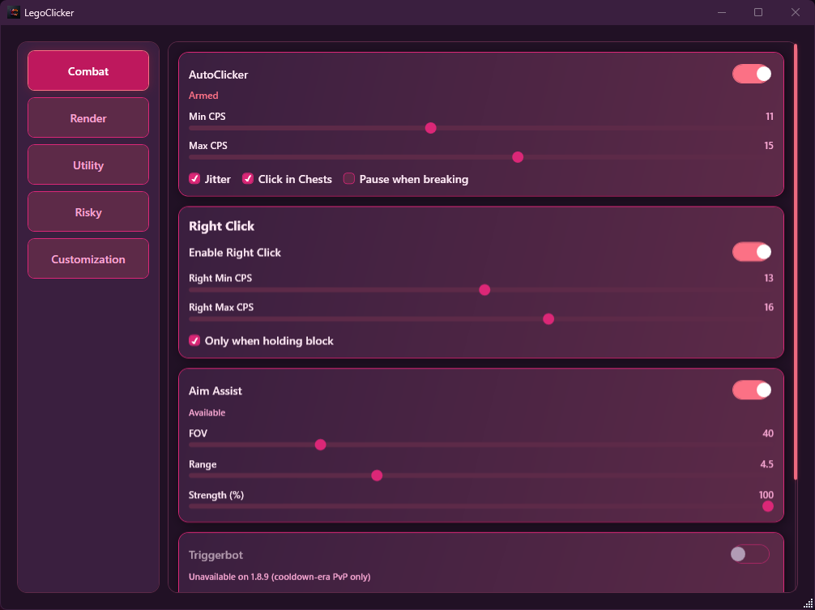Turn off the AutoClicker toggle
Screen dimensions: 815x610
point(751,75)
